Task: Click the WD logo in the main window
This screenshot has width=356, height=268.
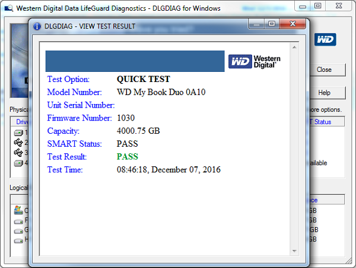Action: pyautogui.click(x=325, y=39)
